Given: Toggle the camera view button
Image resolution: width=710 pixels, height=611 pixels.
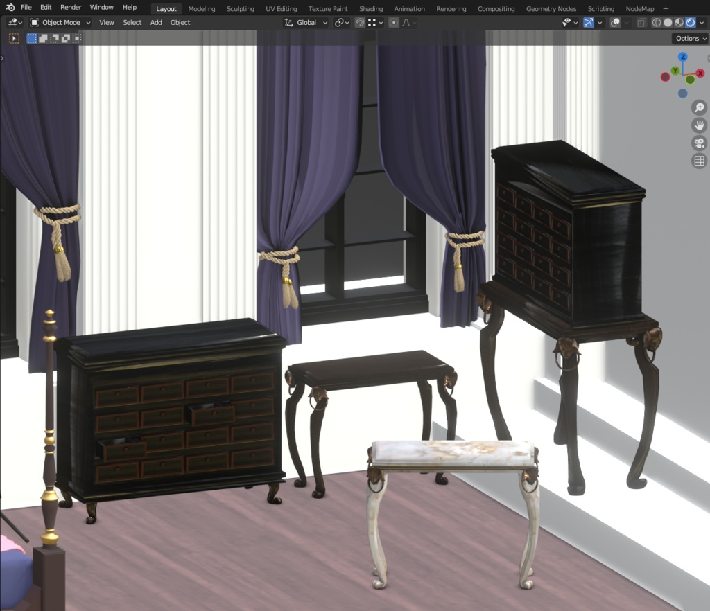Looking at the screenshot, I should point(700,143).
